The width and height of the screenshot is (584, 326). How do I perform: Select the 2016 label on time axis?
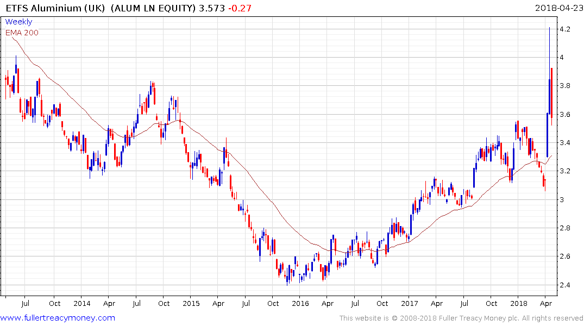click(300, 303)
